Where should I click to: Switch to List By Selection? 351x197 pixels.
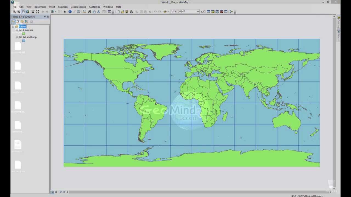coord(26,22)
